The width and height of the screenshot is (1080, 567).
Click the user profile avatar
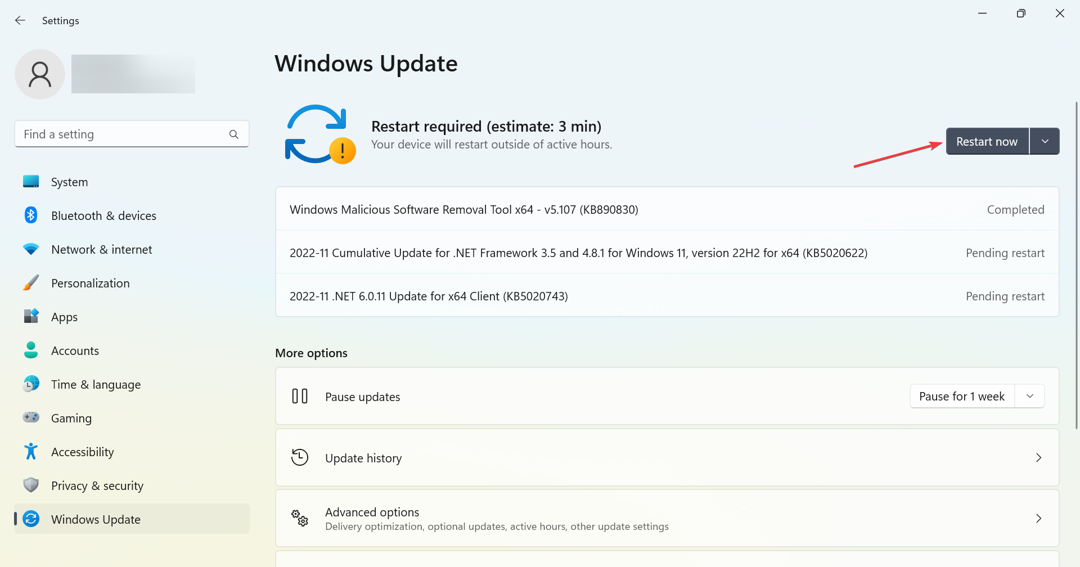pyautogui.click(x=40, y=74)
